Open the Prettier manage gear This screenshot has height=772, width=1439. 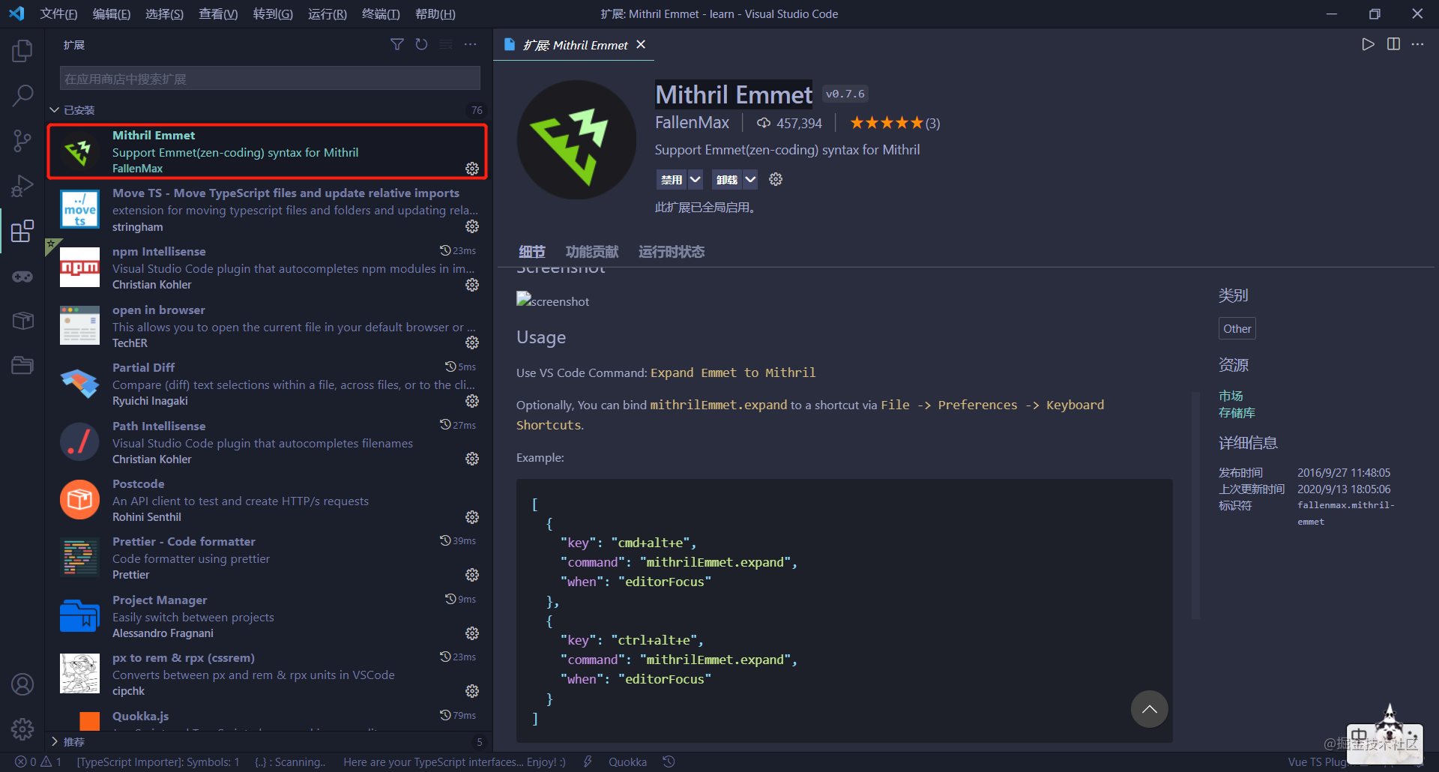(472, 575)
